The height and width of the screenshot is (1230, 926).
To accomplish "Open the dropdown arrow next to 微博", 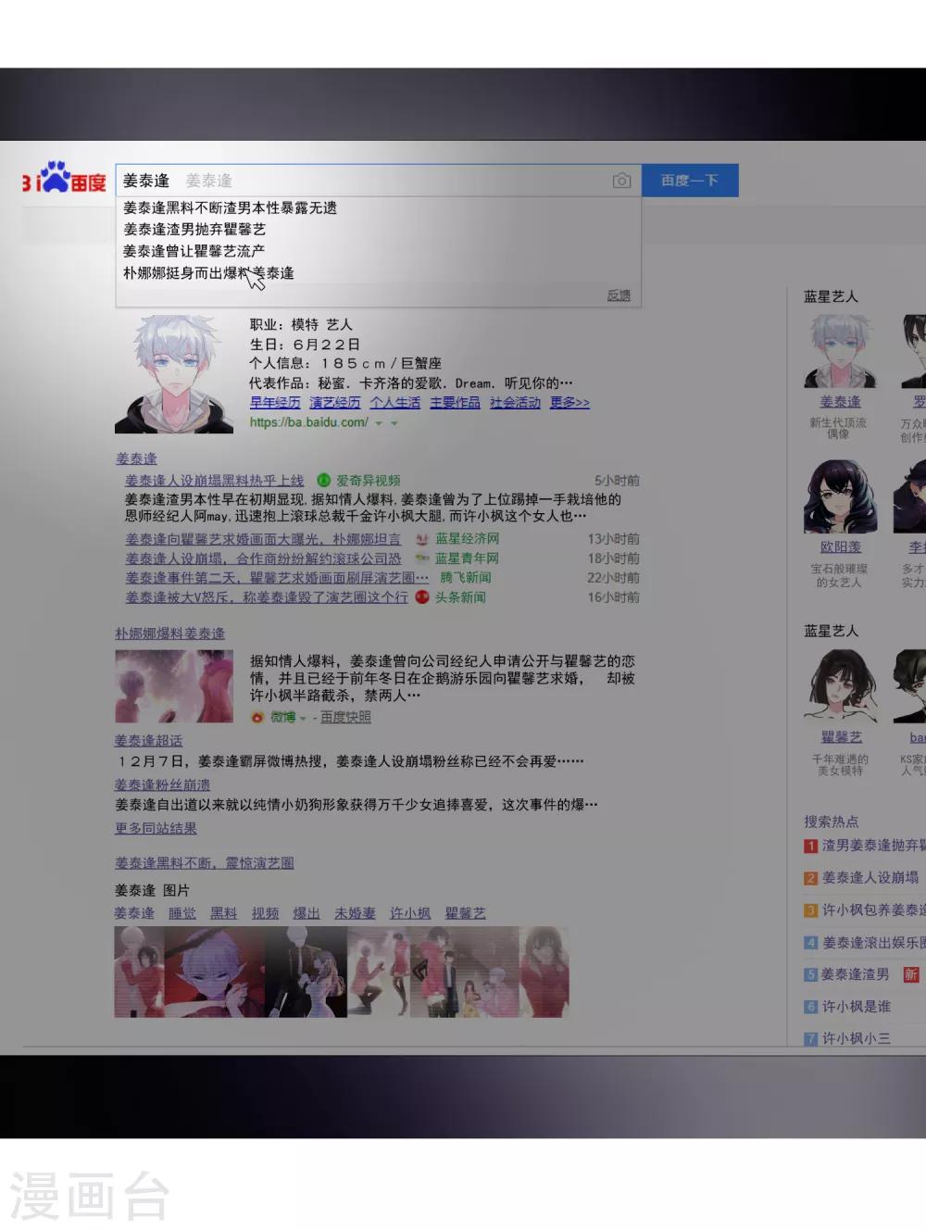I will (x=303, y=718).
